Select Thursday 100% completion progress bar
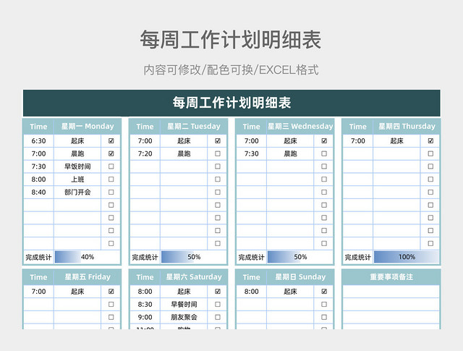Viewport: 463px width, 351px height. click(407, 257)
